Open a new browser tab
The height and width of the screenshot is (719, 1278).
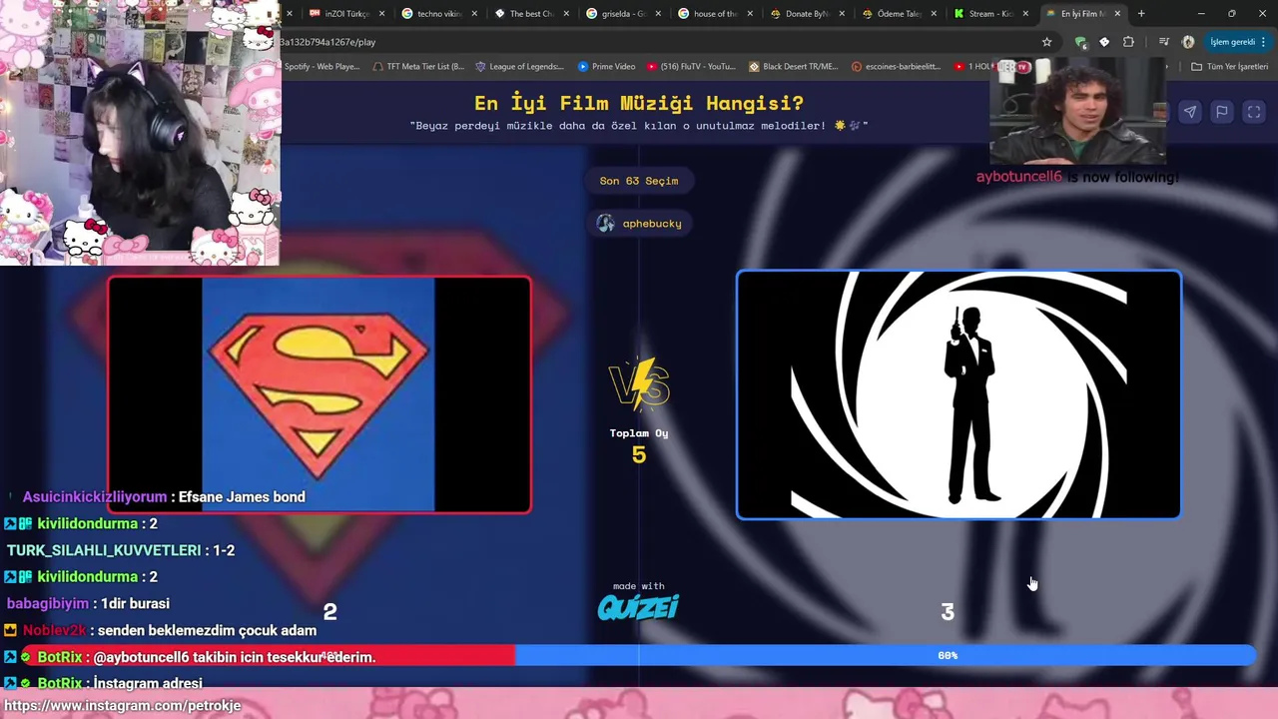(1141, 14)
